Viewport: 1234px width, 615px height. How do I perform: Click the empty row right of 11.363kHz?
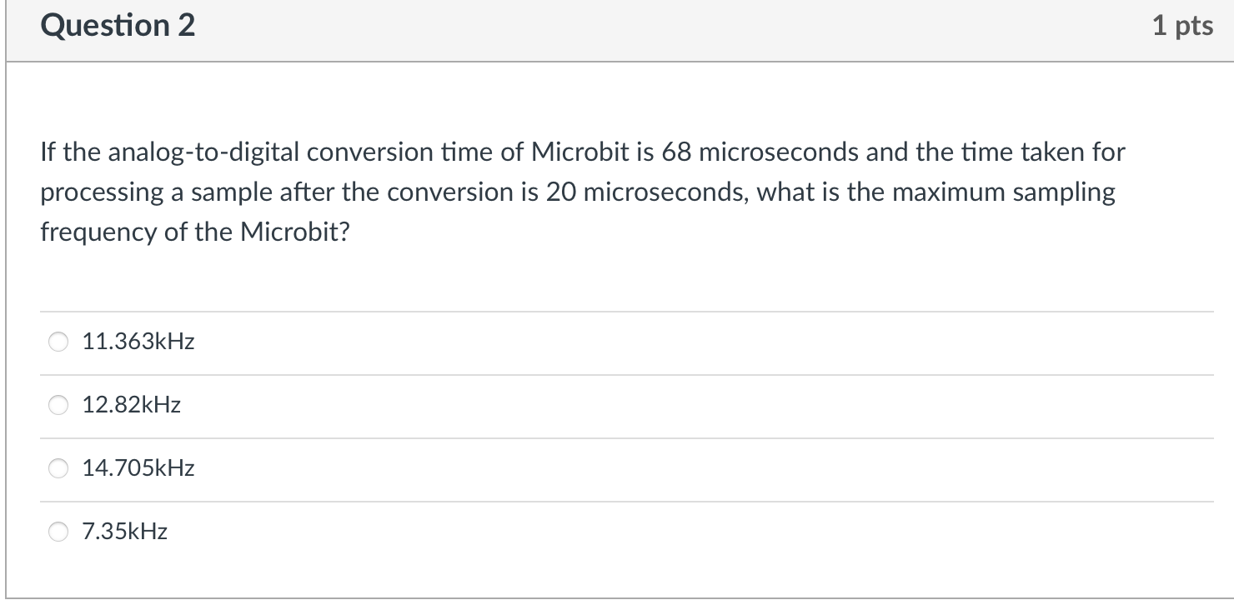(667, 342)
